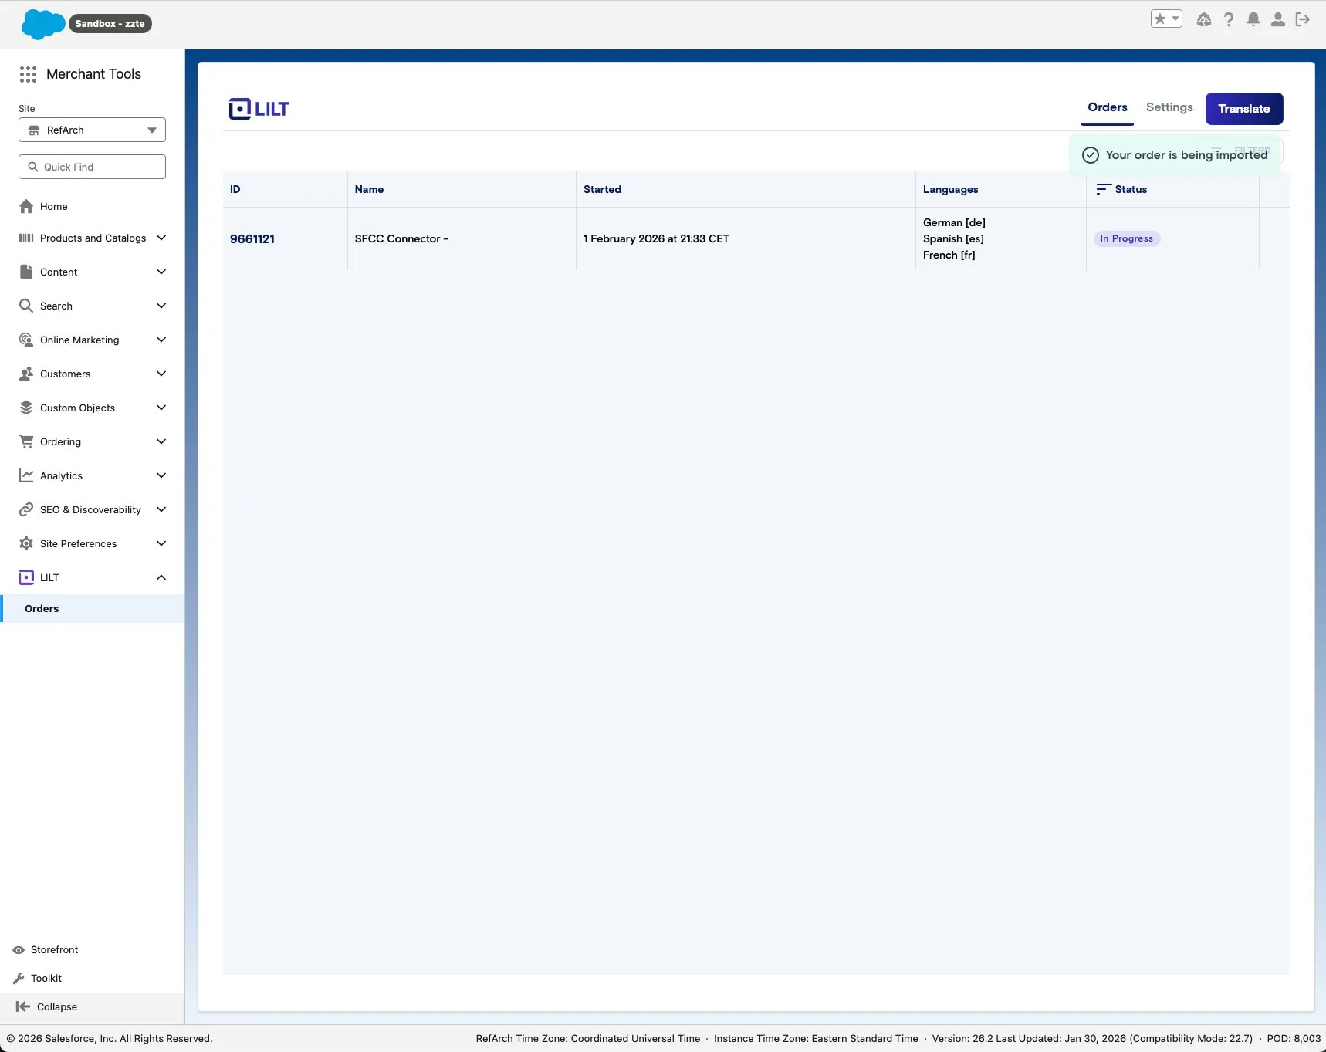Viewport: 1326px width, 1052px height.
Task: Click the Customers people icon
Action: [x=26, y=374]
